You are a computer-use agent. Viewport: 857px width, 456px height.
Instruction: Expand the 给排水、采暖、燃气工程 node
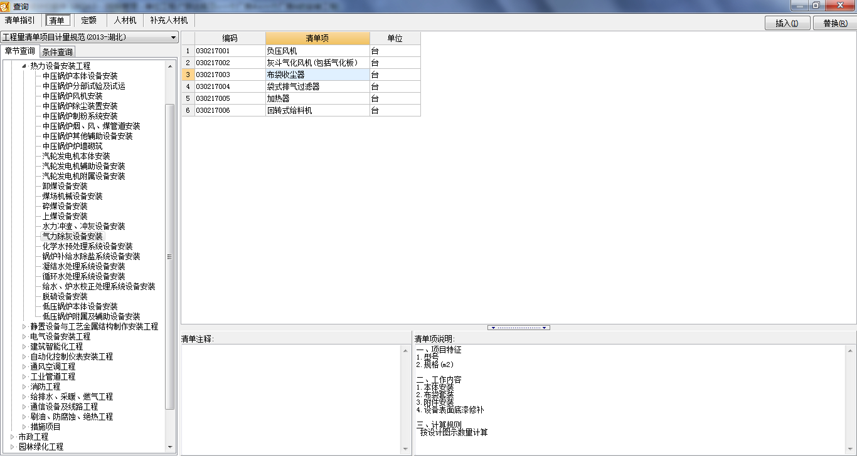tap(24, 396)
